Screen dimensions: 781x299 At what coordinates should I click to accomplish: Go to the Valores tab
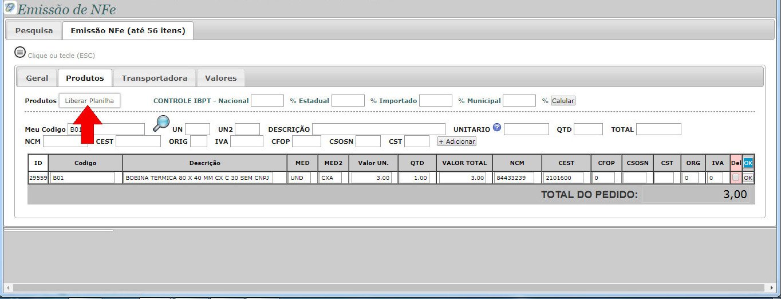(x=220, y=78)
